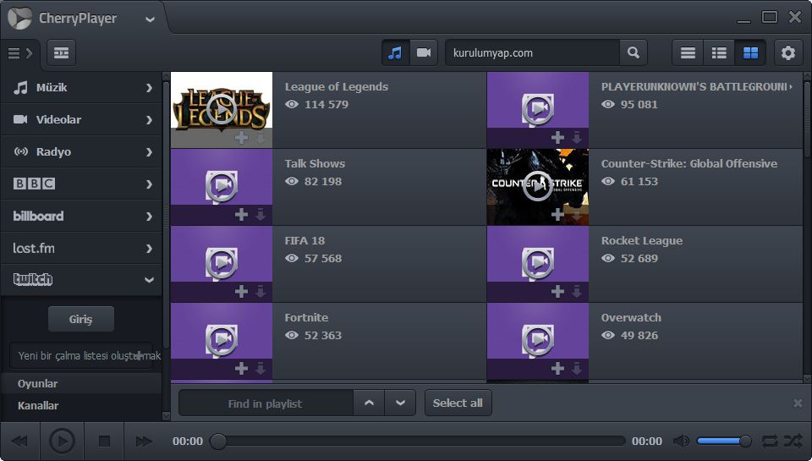Expand the Radyo sidebar section

pos(82,151)
